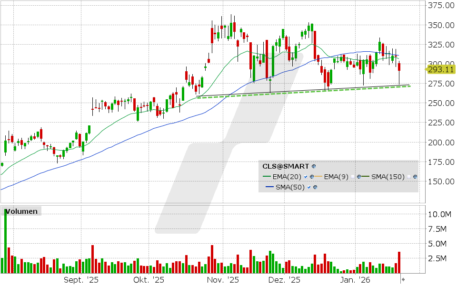The width and height of the screenshot is (457, 285).
Task: Click the green EMA(20) line swatch in legend
Action: tap(267, 177)
